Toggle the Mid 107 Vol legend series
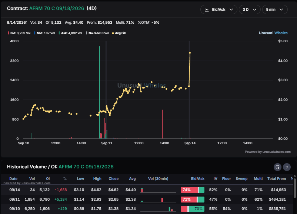Screen dimensions: 297x214 44,33
